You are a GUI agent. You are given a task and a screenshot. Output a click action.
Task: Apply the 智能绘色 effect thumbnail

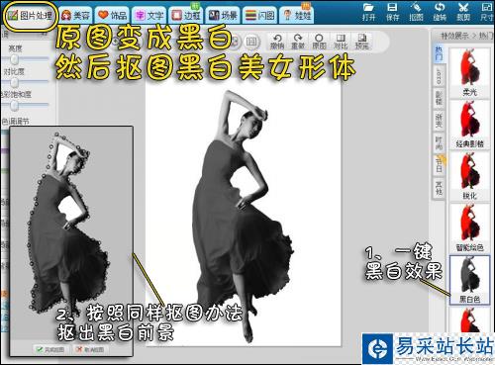pos(469,228)
